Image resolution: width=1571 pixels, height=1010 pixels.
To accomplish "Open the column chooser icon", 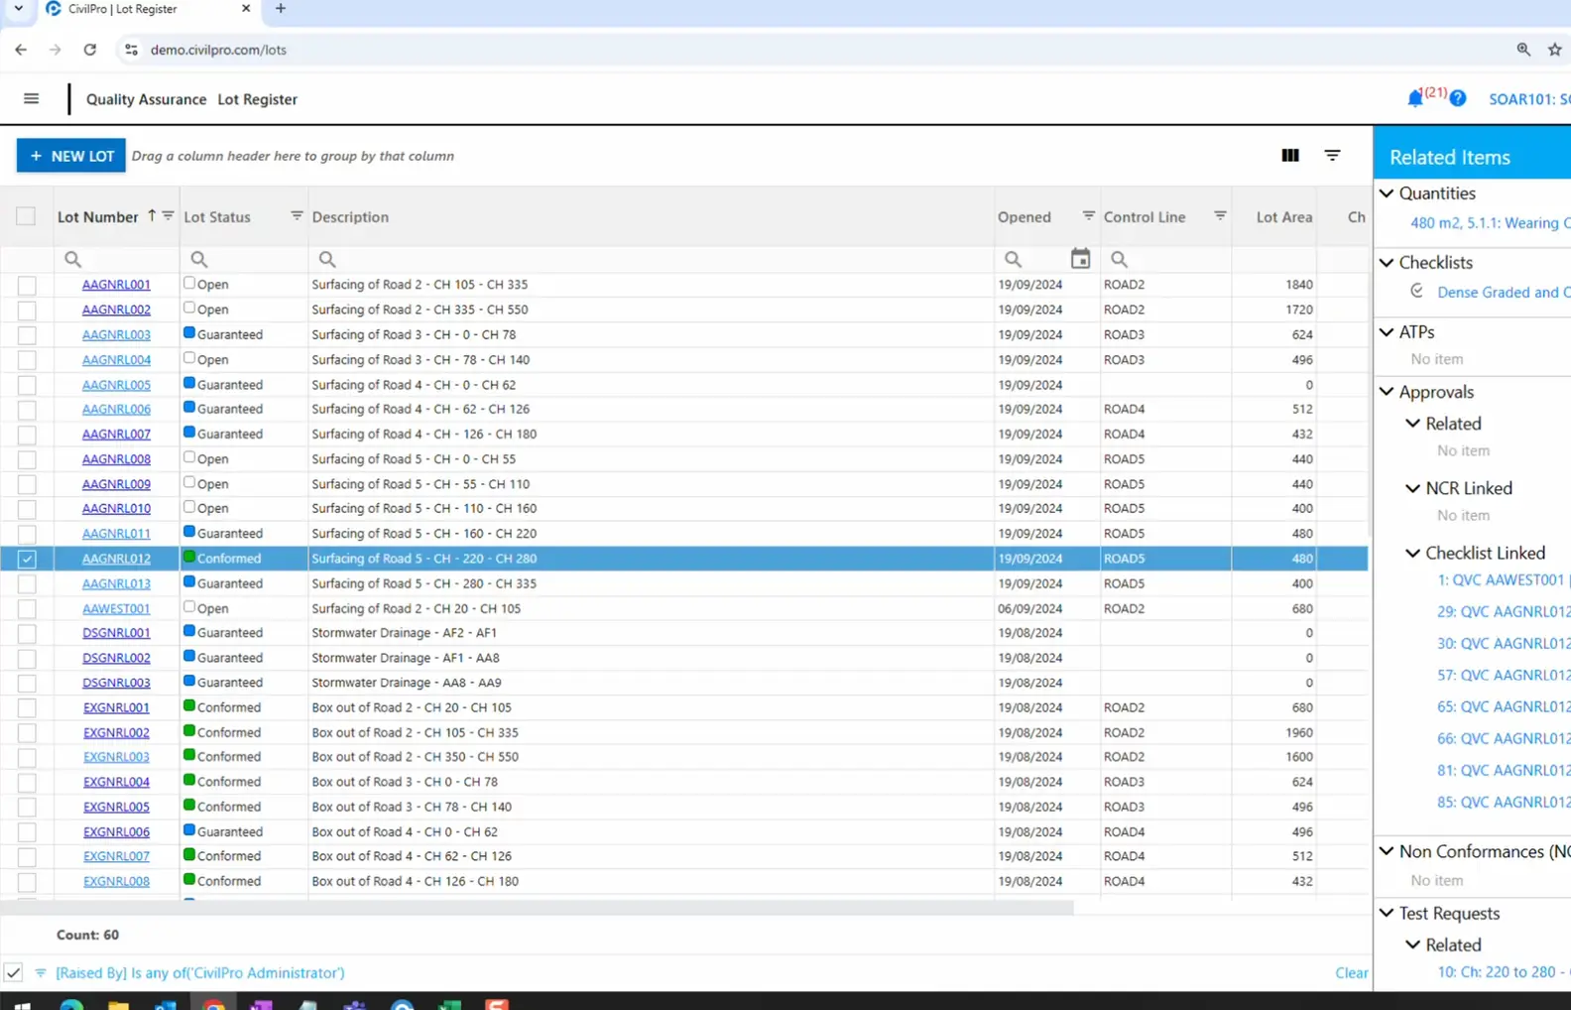I will pyautogui.click(x=1290, y=156).
